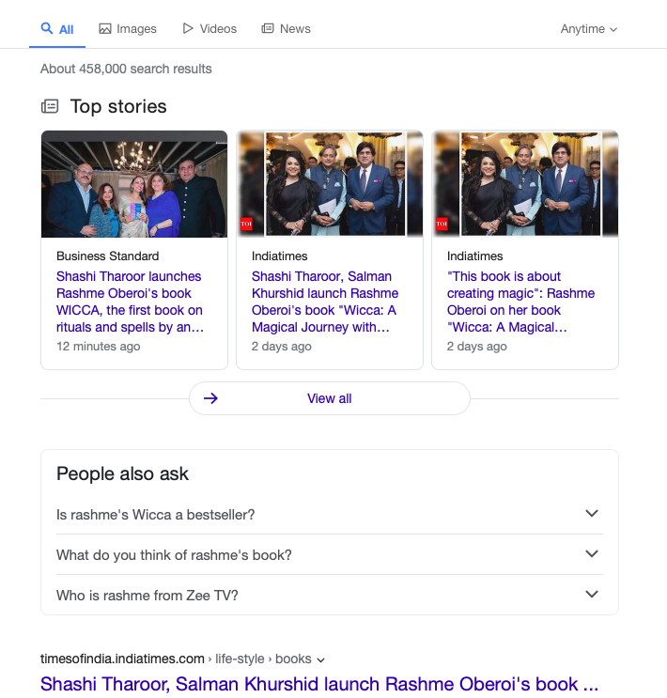This screenshot has height=698, width=667.
Task: Expand 'Who is rashme from Zee TV?'
Action: pos(330,596)
